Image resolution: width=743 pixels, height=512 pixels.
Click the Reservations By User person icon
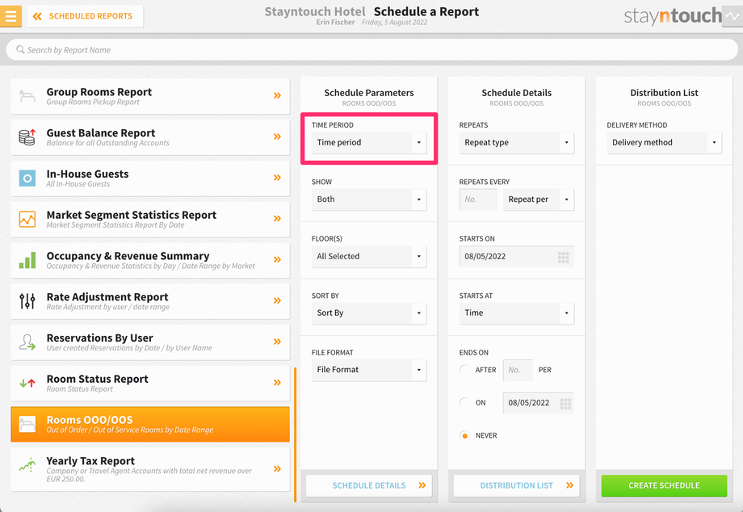pyautogui.click(x=27, y=342)
